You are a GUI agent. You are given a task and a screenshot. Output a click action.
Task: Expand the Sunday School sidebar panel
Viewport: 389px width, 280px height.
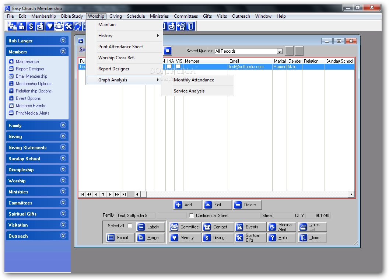point(63,158)
